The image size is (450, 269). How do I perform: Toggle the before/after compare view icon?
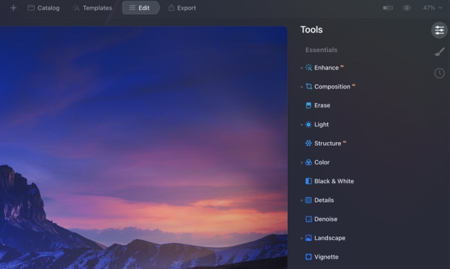(388, 8)
